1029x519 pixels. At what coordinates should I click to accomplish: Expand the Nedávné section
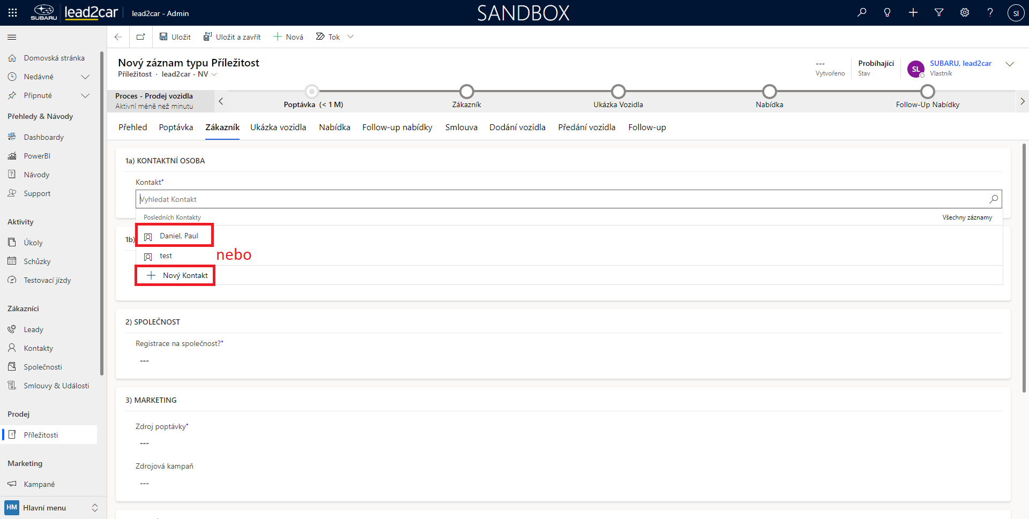click(x=85, y=77)
